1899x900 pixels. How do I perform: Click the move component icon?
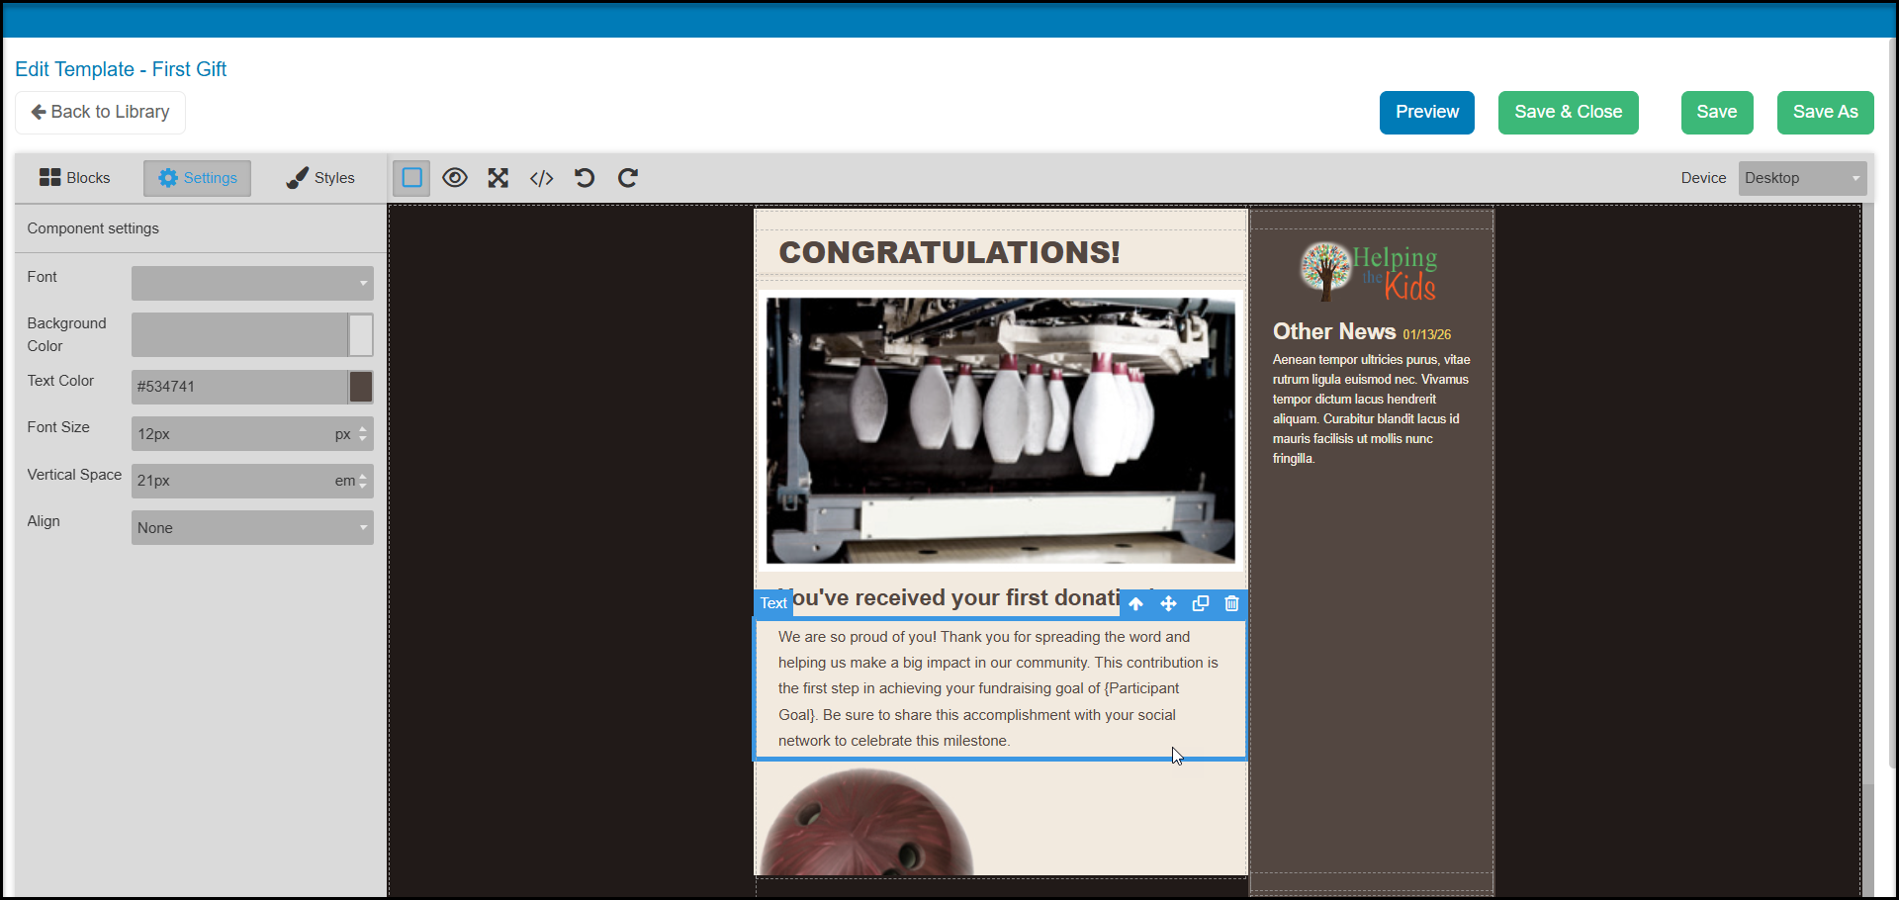[x=1168, y=603]
